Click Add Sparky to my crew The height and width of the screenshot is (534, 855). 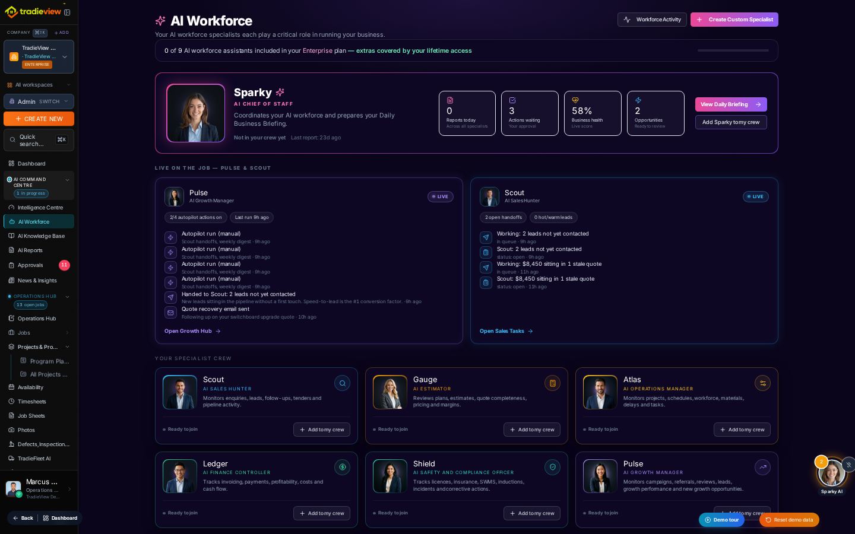coord(731,122)
